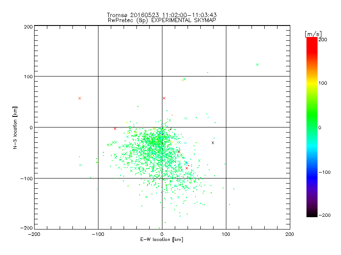Click the y-axis tick label '200'
Image resolution: width=341 pixels, height=255 pixels.
click(x=28, y=27)
